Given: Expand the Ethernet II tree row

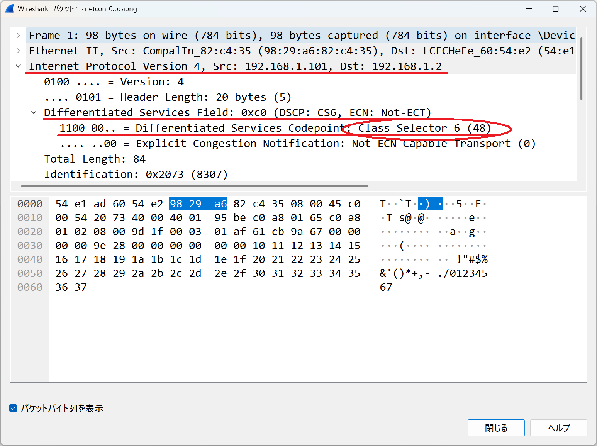Looking at the screenshot, I should click(19, 51).
